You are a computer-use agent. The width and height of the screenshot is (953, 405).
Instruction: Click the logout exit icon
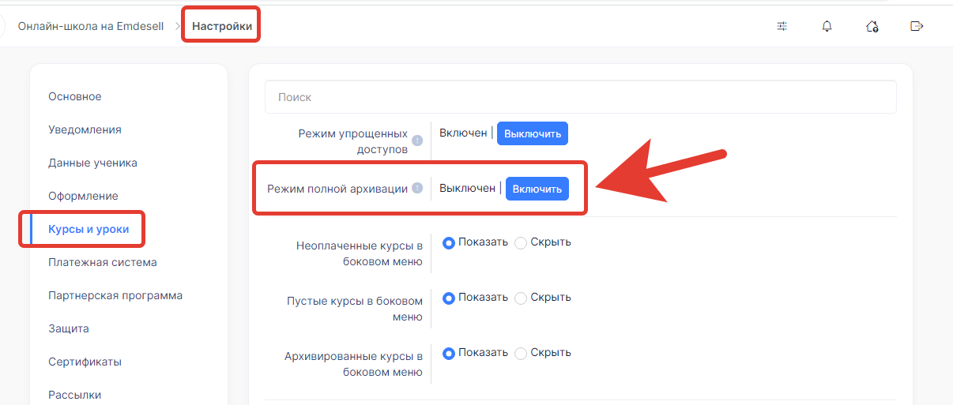coord(917,26)
